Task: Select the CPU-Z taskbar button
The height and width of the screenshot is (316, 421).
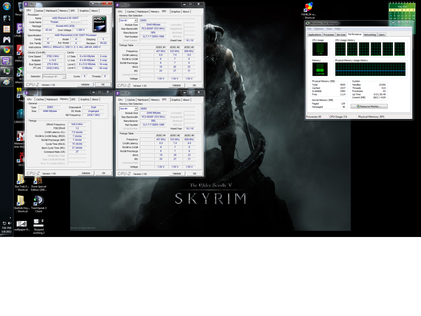Action: (x=7, y=61)
